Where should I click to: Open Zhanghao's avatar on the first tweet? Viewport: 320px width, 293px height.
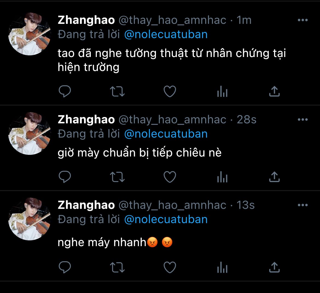(29, 34)
